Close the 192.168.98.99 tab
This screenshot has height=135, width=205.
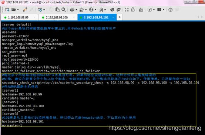pyautogui.click(x=34, y=17)
